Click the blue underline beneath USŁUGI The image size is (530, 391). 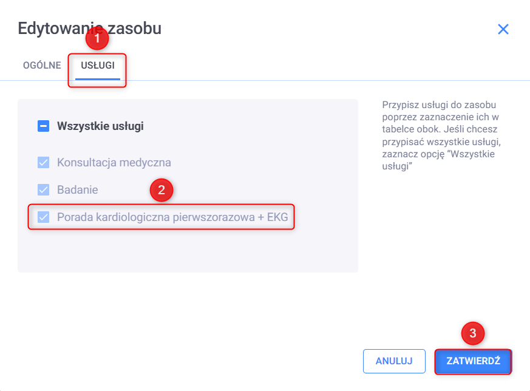pos(98,79)
